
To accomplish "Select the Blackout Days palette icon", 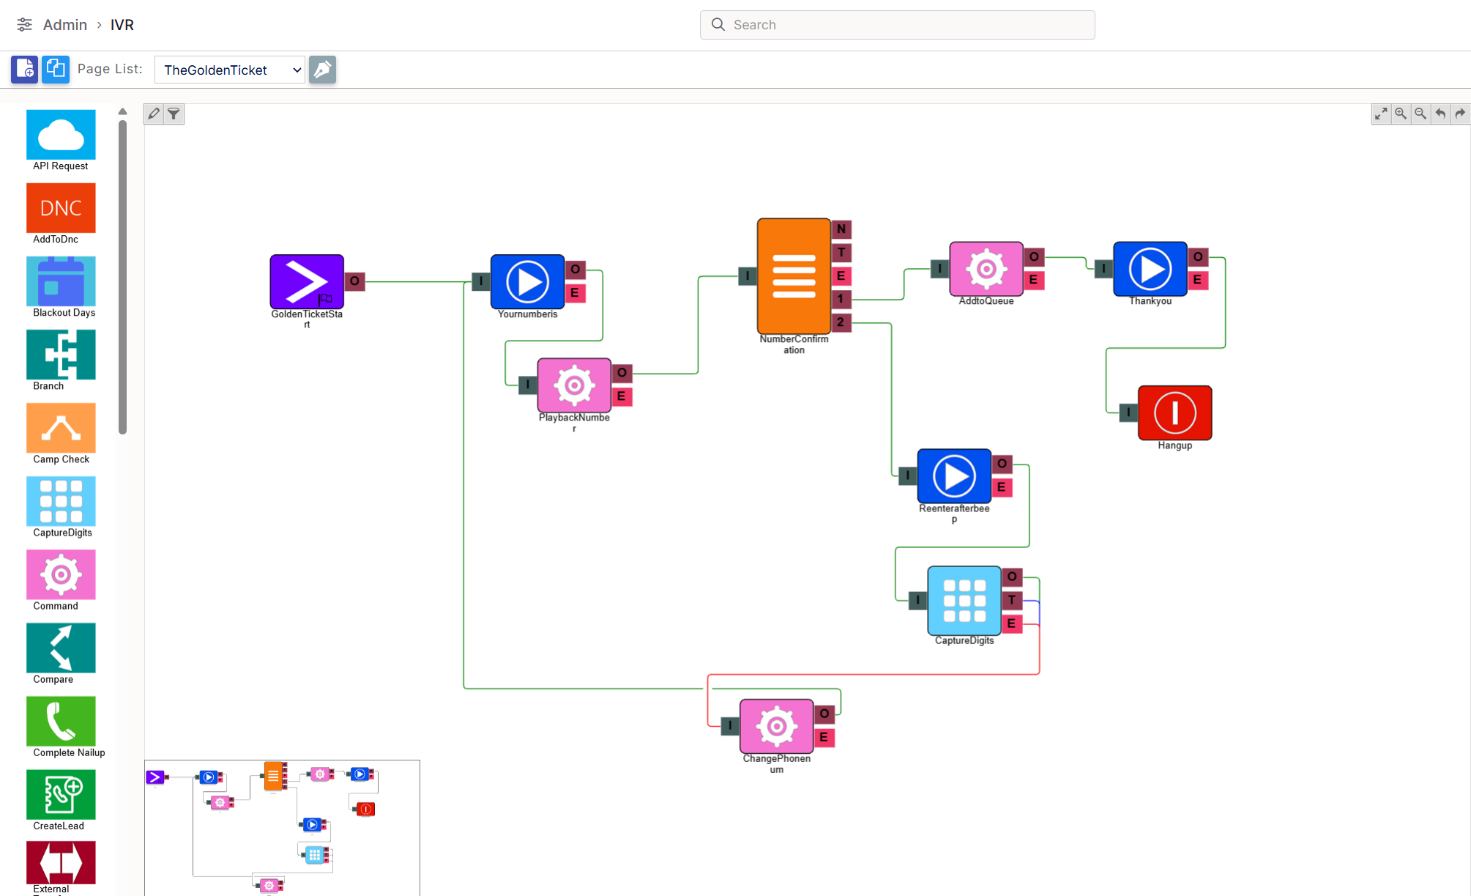I will point(61,281).
